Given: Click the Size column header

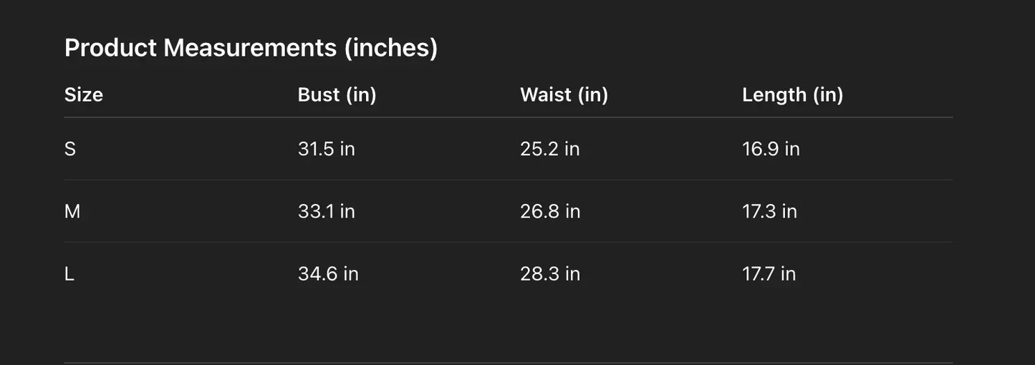Looking at the screenshot, I should point(84,94).
